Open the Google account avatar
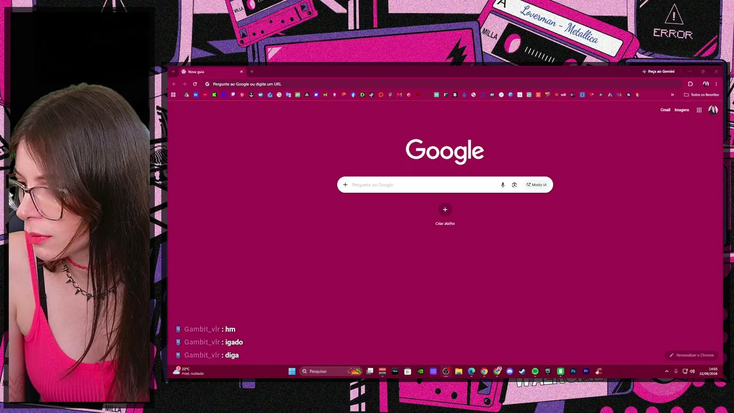Viewport: 734px width, 413px height. click(713, 110)
